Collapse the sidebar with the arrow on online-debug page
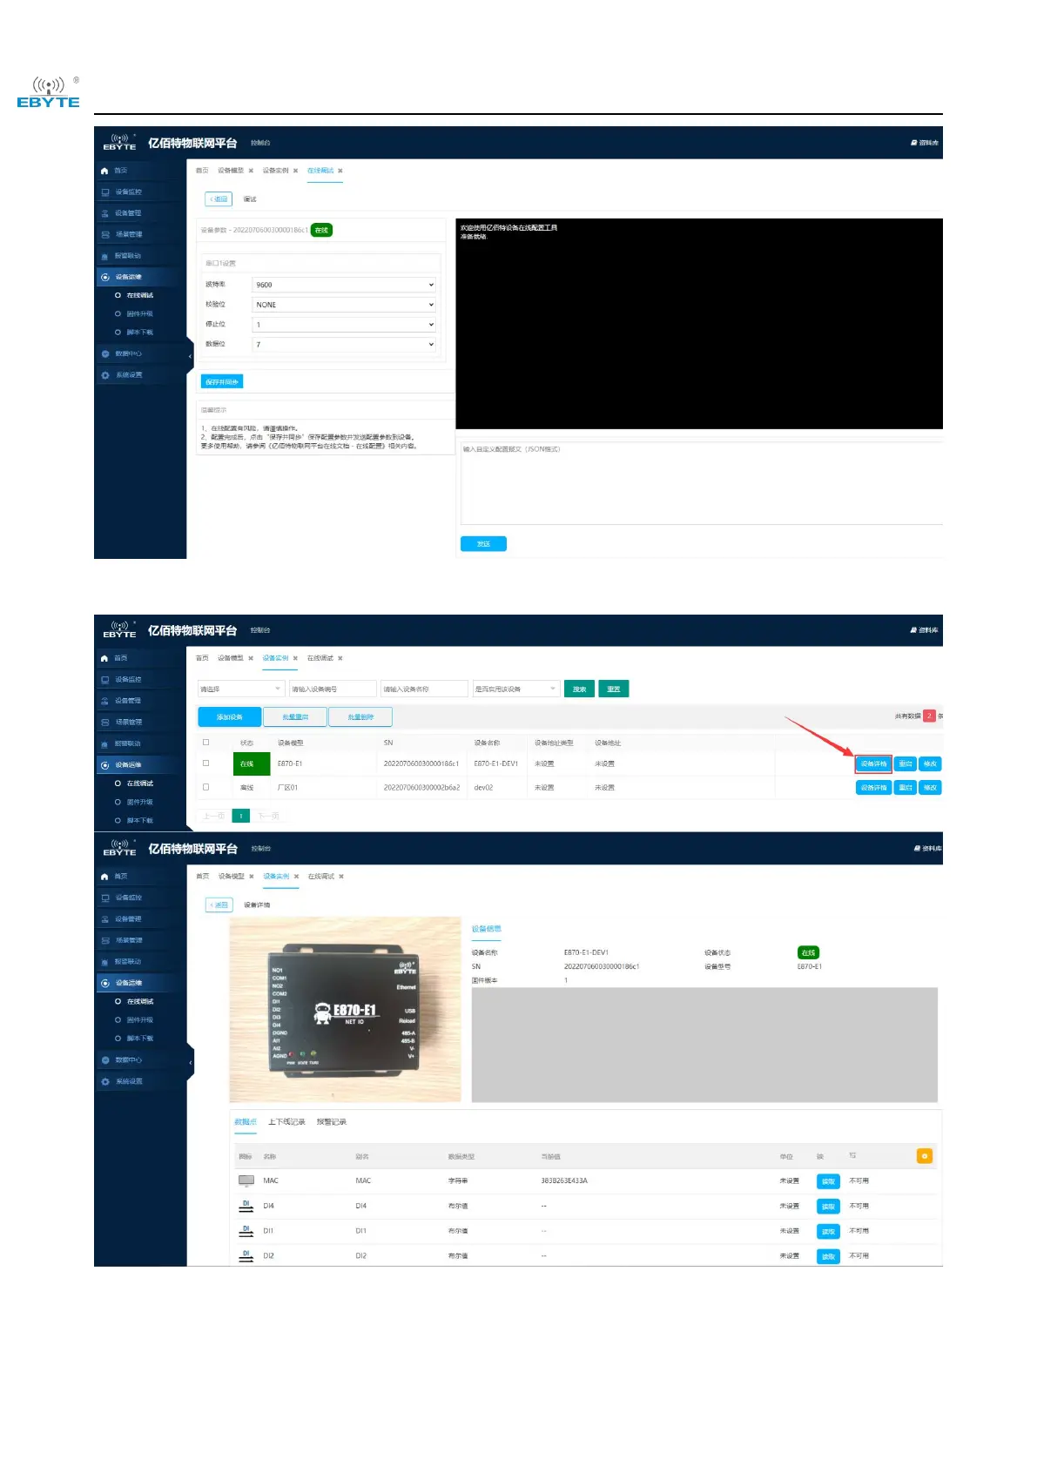This screenshot has height=1466, width=1037. point(190,356)
